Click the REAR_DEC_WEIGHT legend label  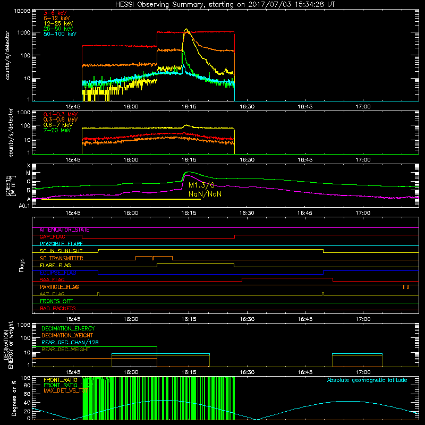coord(65,350)
